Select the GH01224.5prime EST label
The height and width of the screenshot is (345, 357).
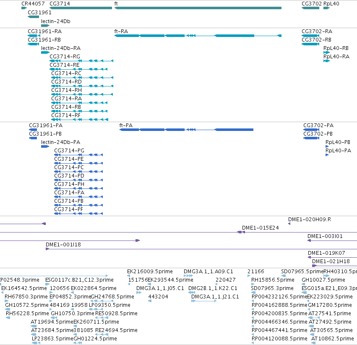[95, 339]
